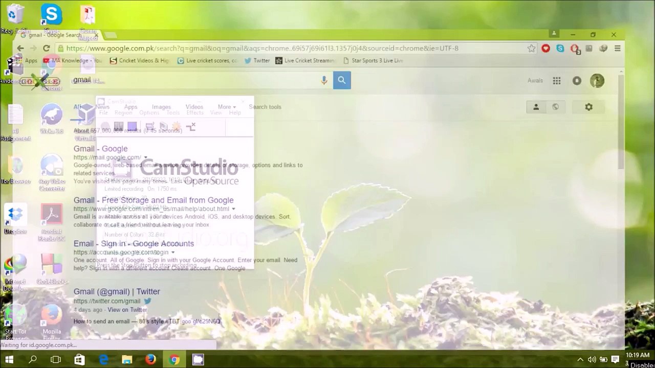Open Weka 3.8 desktop shortcut
The width and height of the screenshot is (655, 368).
[51, 119]
